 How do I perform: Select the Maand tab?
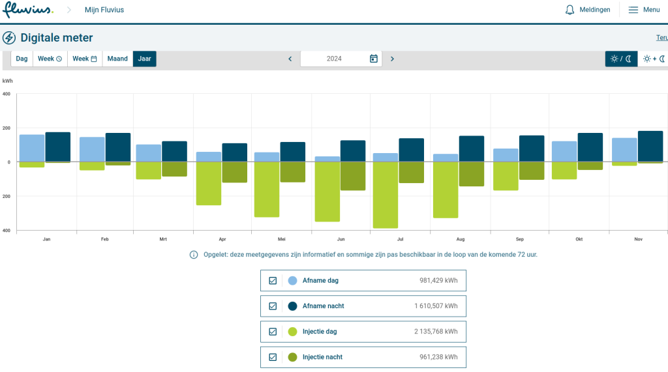(117, 59)
